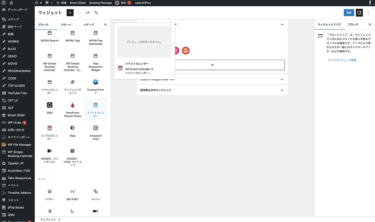Switch to the パターン tab
Image resolution: width=375 pixels, height=222 pixels.
coord(66,25)
